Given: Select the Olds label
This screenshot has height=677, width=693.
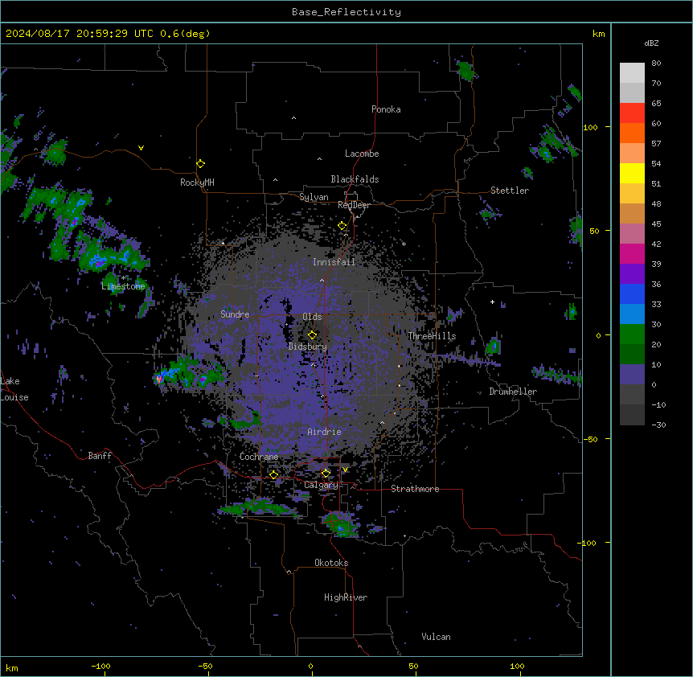Looking at the screenshot, I should [x=312, y=317].
